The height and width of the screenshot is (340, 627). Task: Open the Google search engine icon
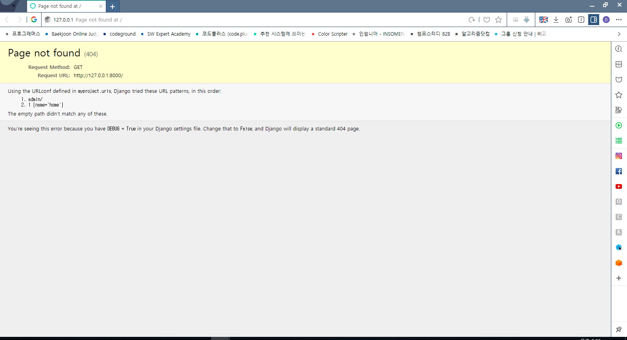(x=34, y=20)
